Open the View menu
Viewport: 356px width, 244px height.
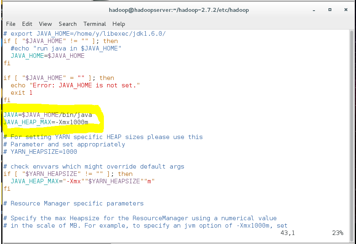point(45,24)
